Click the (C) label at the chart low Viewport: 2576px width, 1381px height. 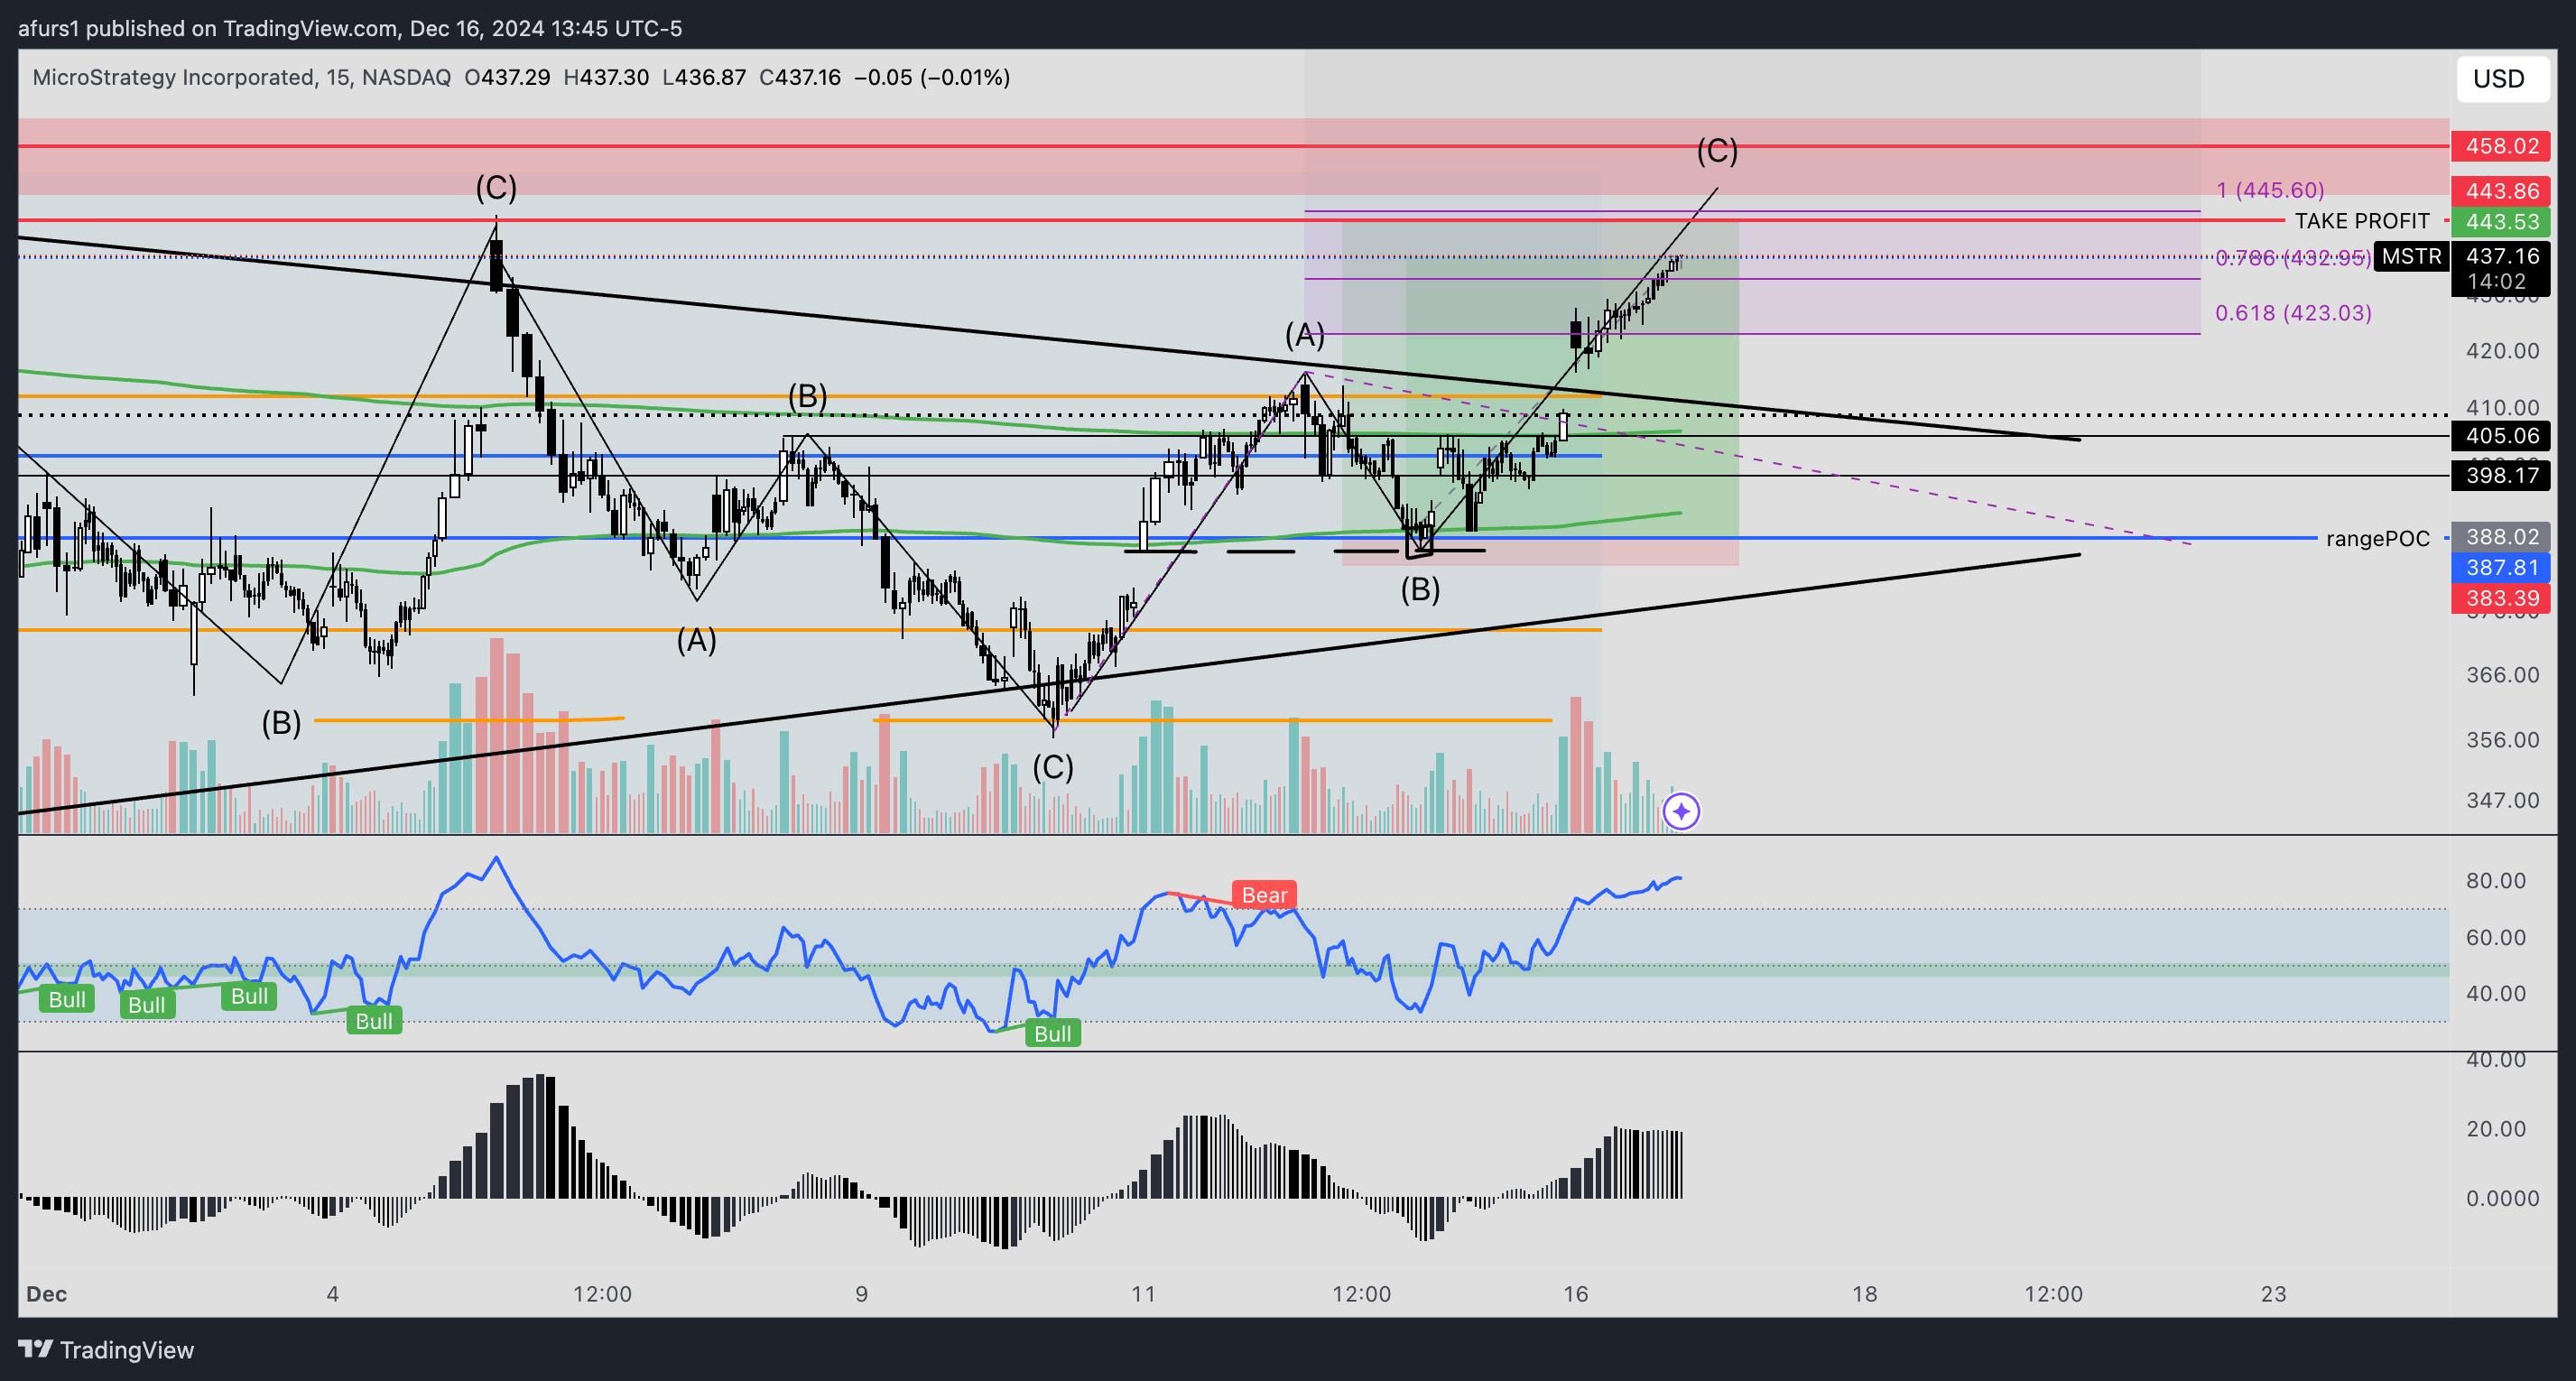(x=1053, y=767)
